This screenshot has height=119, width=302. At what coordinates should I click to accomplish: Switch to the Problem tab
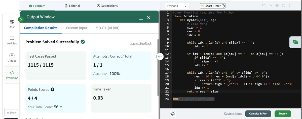37,6
